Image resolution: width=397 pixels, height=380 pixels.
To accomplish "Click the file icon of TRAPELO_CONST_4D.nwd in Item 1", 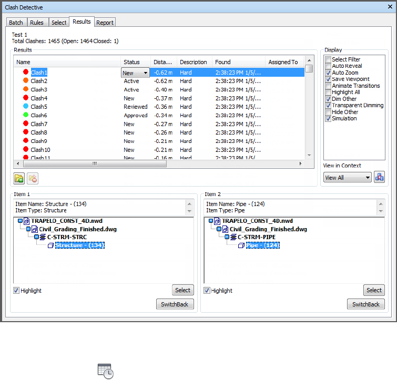I will click(27, 221).
